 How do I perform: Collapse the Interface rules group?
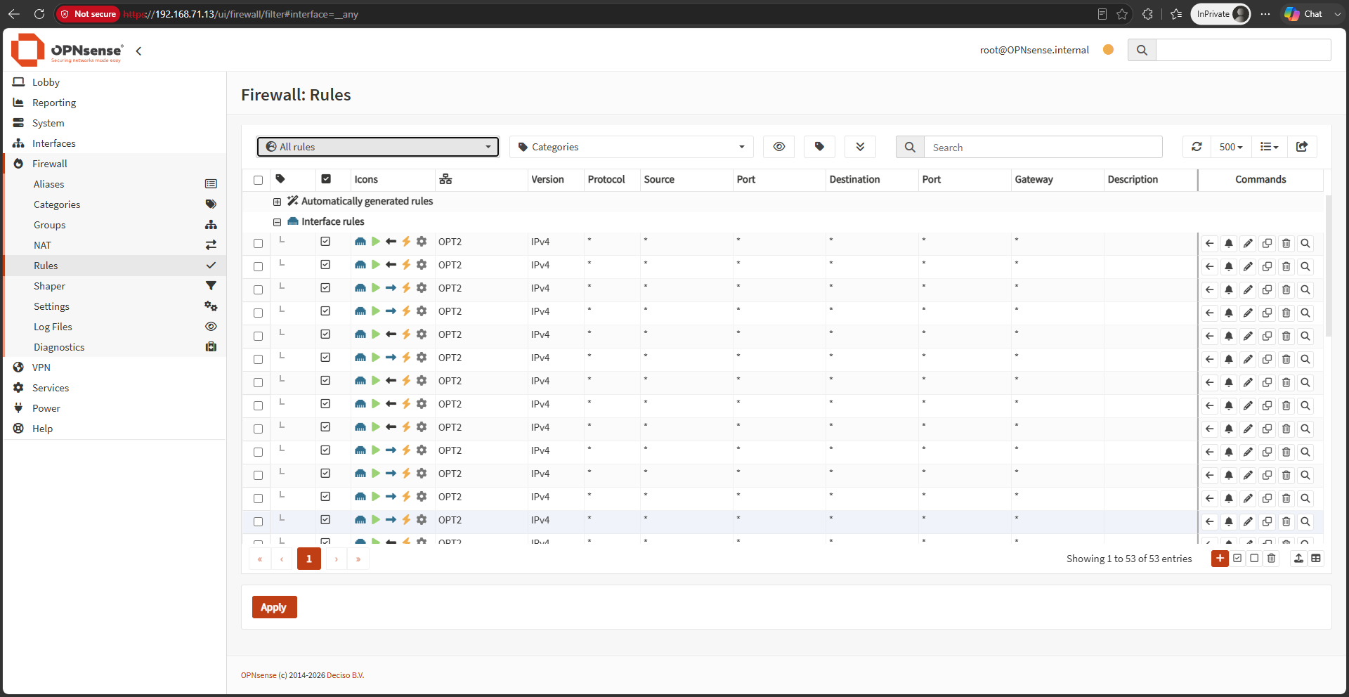pyautogui.click(x=277, y=222)
